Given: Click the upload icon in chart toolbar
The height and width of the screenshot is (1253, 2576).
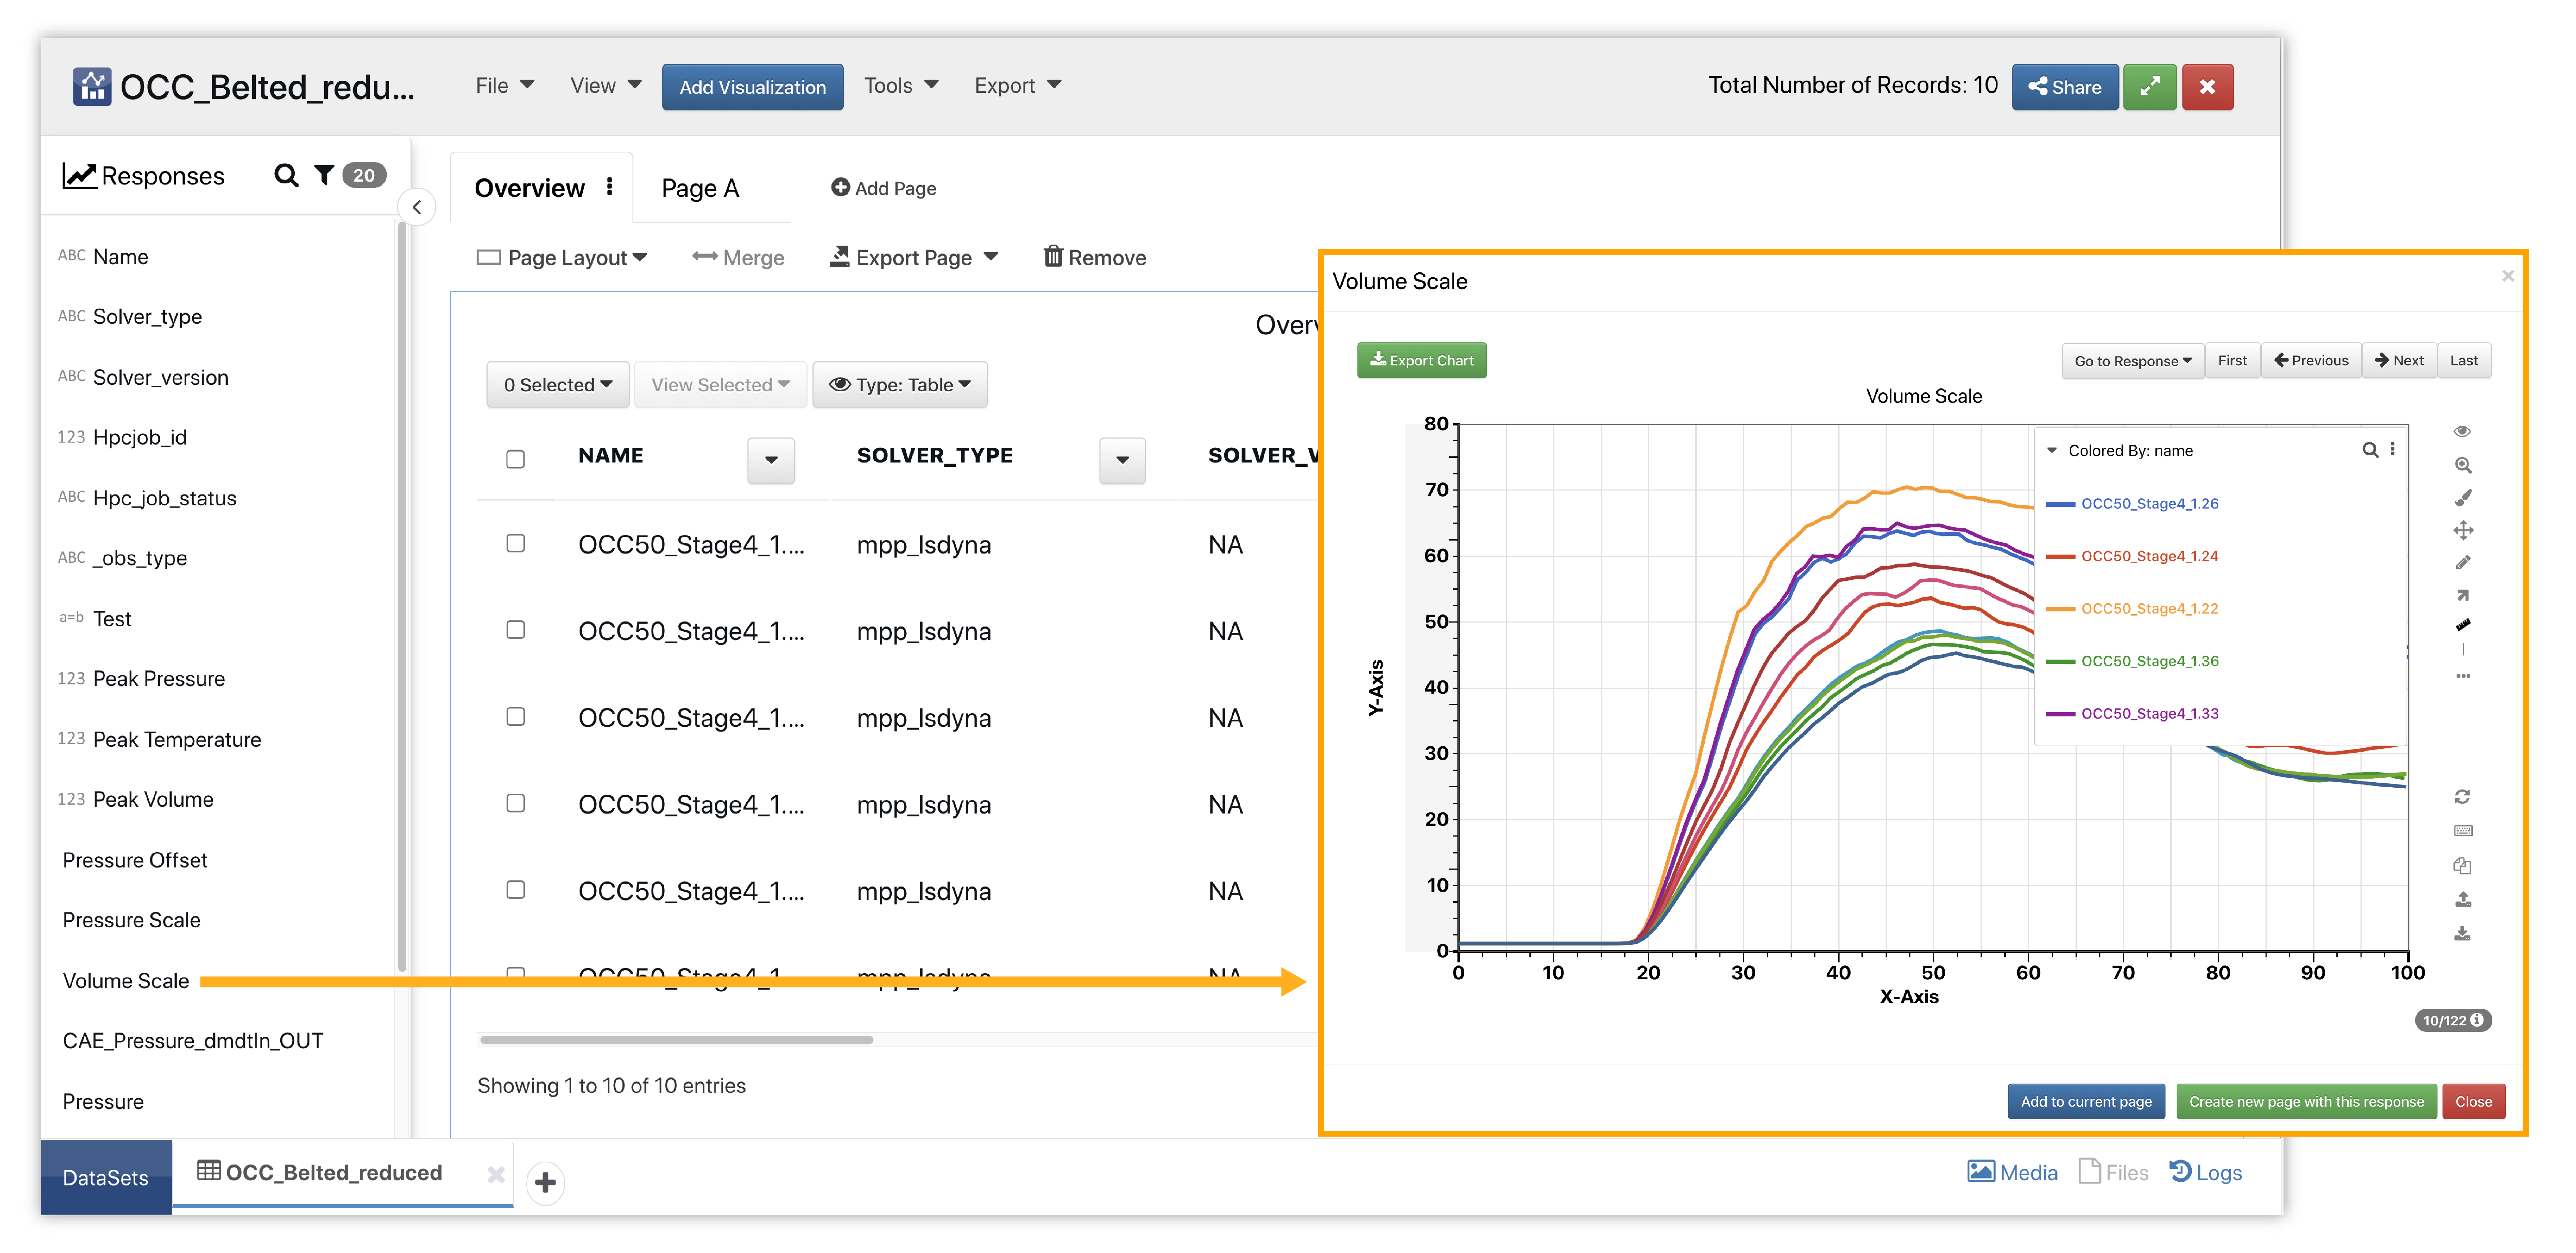Looking at the screenshot, I should (x=2463, y=899).
